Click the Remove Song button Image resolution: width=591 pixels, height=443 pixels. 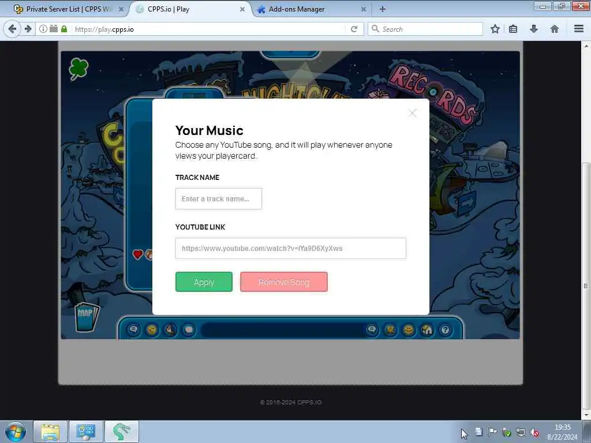point(284,281)
